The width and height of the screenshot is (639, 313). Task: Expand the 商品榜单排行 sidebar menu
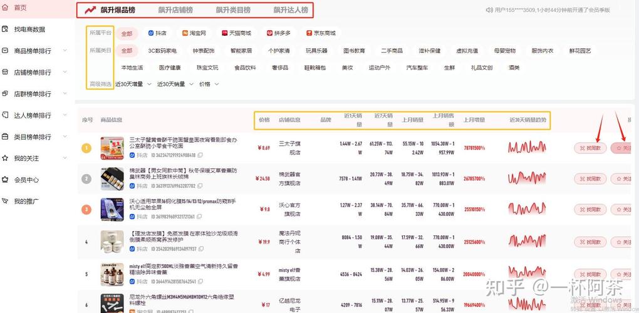click(65, 51)
